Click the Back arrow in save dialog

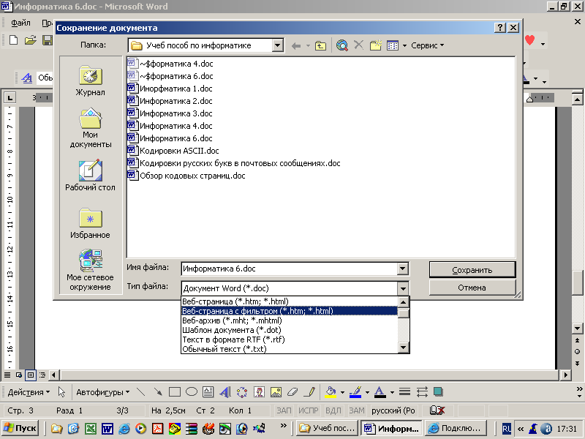pyautogui.click(x=296, y=46)
